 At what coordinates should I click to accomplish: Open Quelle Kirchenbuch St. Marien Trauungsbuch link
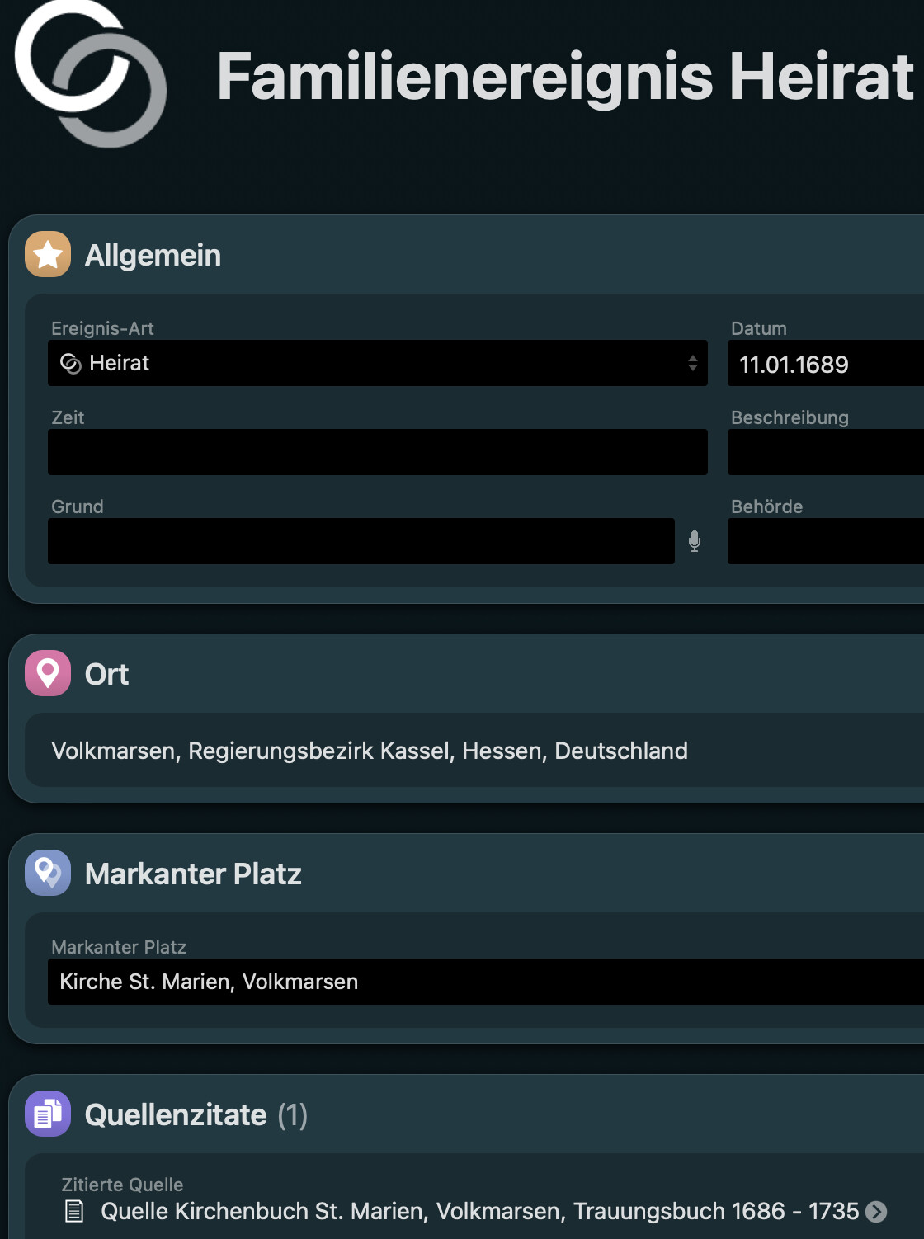click(480, 1211)
